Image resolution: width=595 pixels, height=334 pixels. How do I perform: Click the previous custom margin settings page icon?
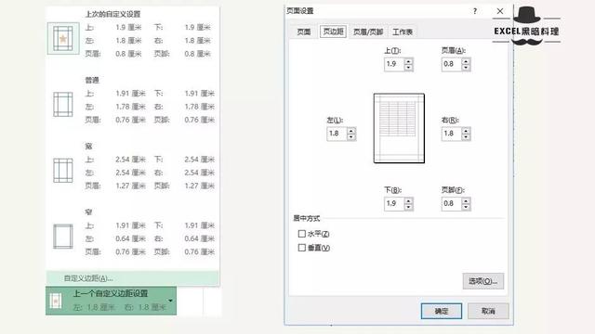click(x=56, y=301)
